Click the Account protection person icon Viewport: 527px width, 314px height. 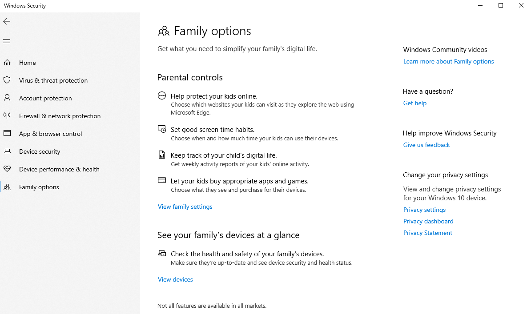[6, 98]
